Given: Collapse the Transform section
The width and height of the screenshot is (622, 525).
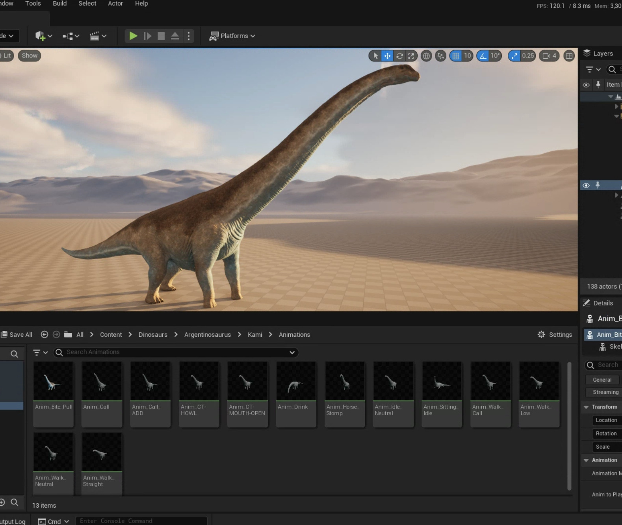Looking at the screenshot, I should pyautogui.click(x=586, y=407).
